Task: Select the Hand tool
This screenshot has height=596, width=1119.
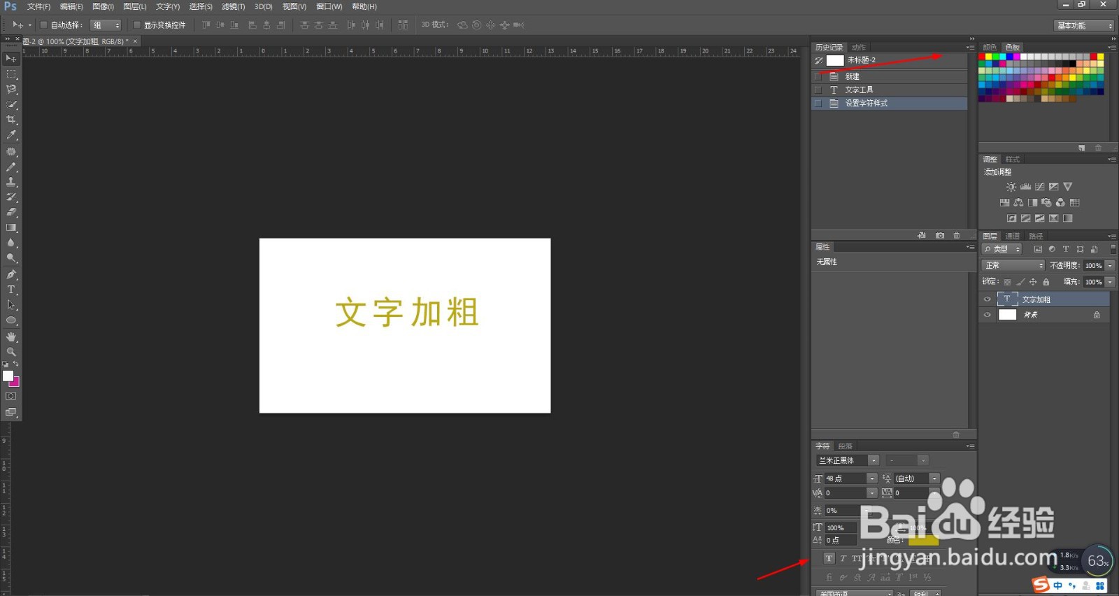Action: pos(11,336)
